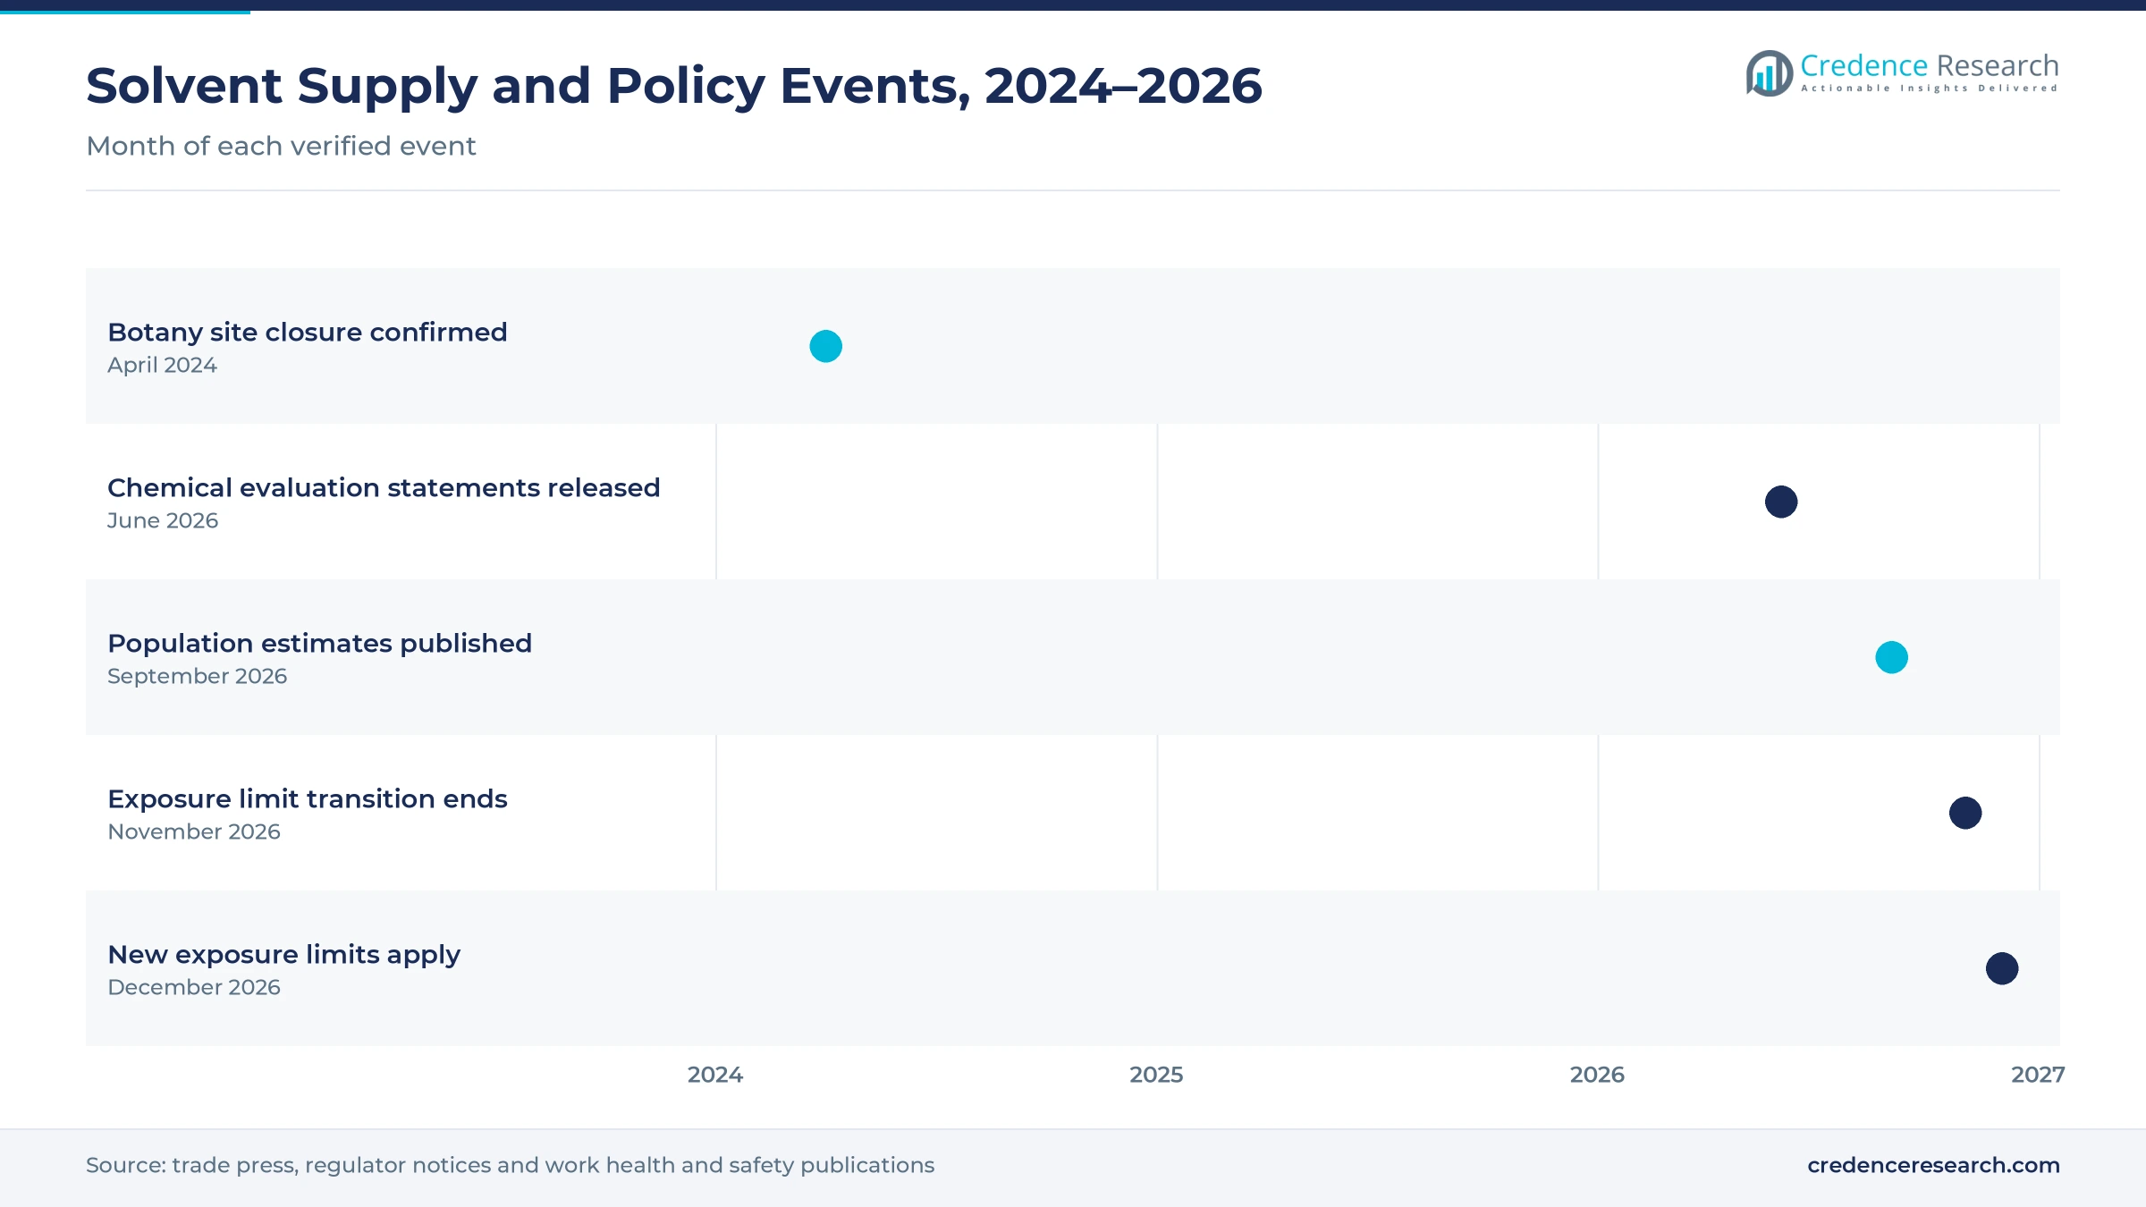The image size is (2146, 1207).
Task: Select the April 2024 Botany closure marker
Action: (x=826, y=346)
